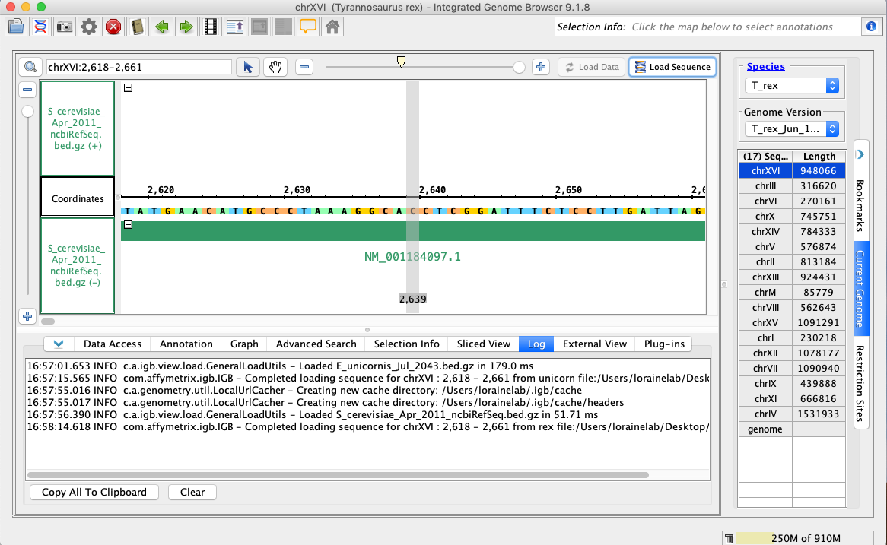Viewport: 887px width, 545px height.
Task: Sort by the Length column header
Action: [819, 156]
